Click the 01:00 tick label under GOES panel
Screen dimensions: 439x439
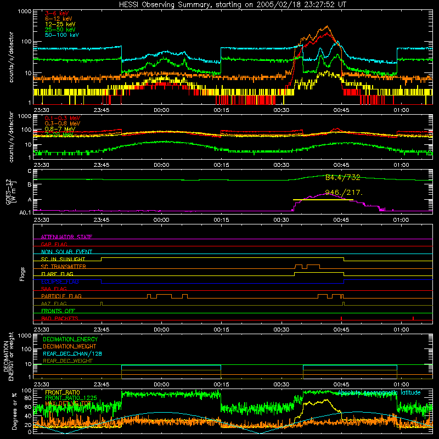click(401, 220)
